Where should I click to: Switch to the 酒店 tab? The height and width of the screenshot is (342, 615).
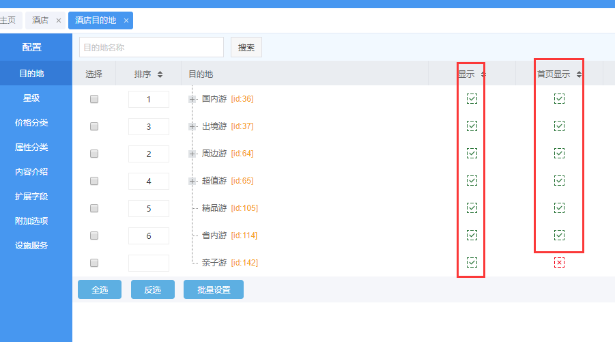click(40, 20)
